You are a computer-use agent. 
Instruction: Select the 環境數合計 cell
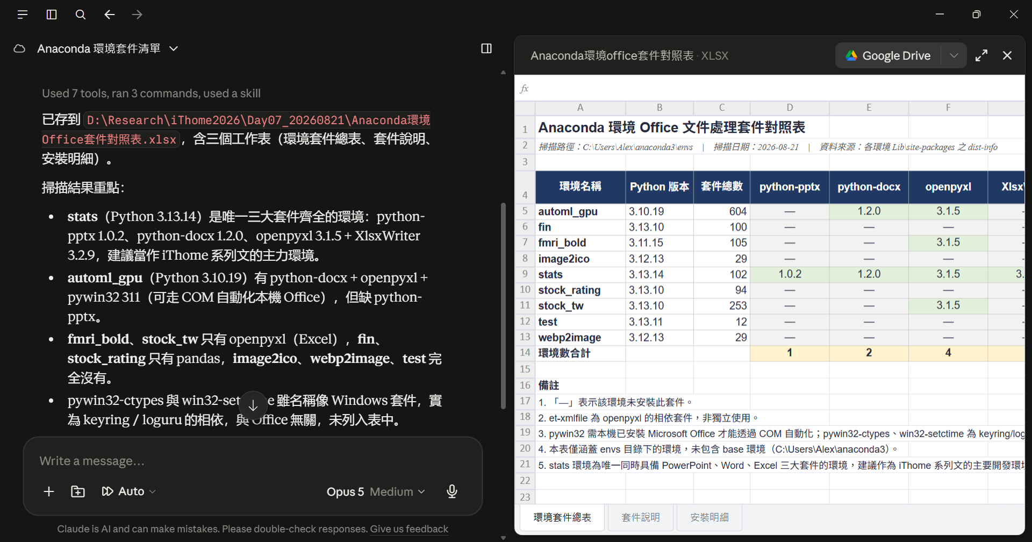pos(580,353)
